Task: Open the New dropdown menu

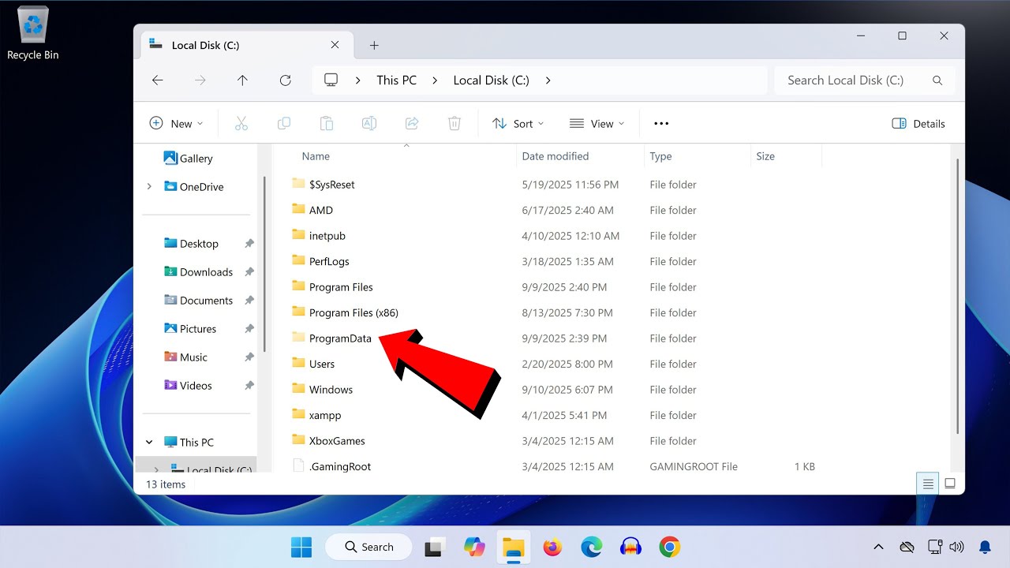Action: (176, 124)
